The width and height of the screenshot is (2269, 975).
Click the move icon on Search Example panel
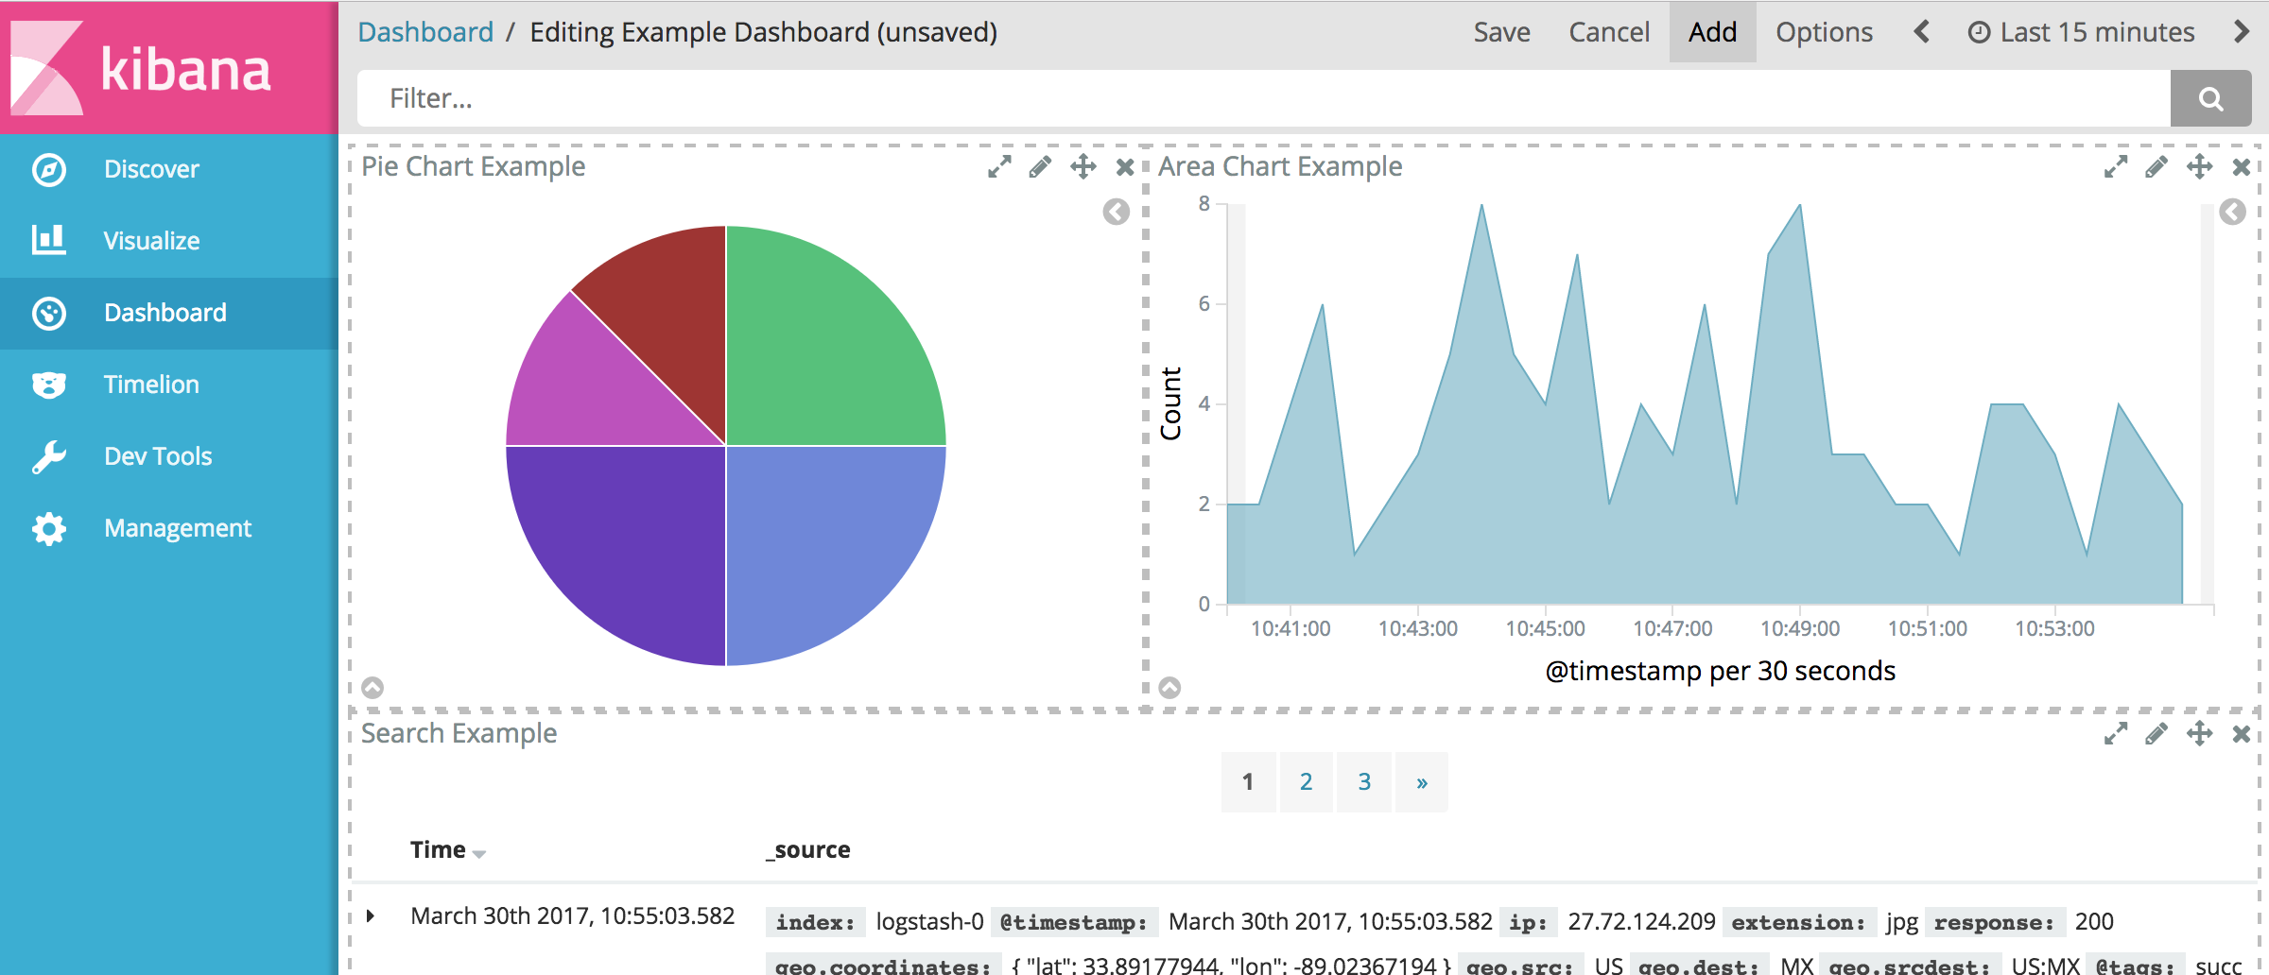[2198, 733]
